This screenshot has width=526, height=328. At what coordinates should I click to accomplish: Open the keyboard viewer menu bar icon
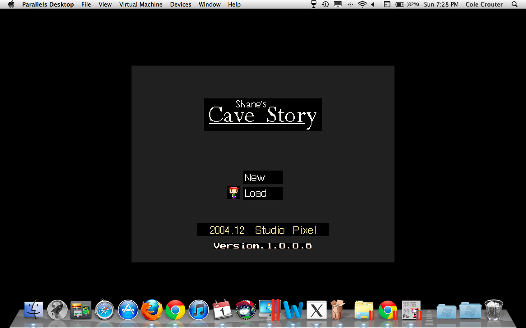387,5
